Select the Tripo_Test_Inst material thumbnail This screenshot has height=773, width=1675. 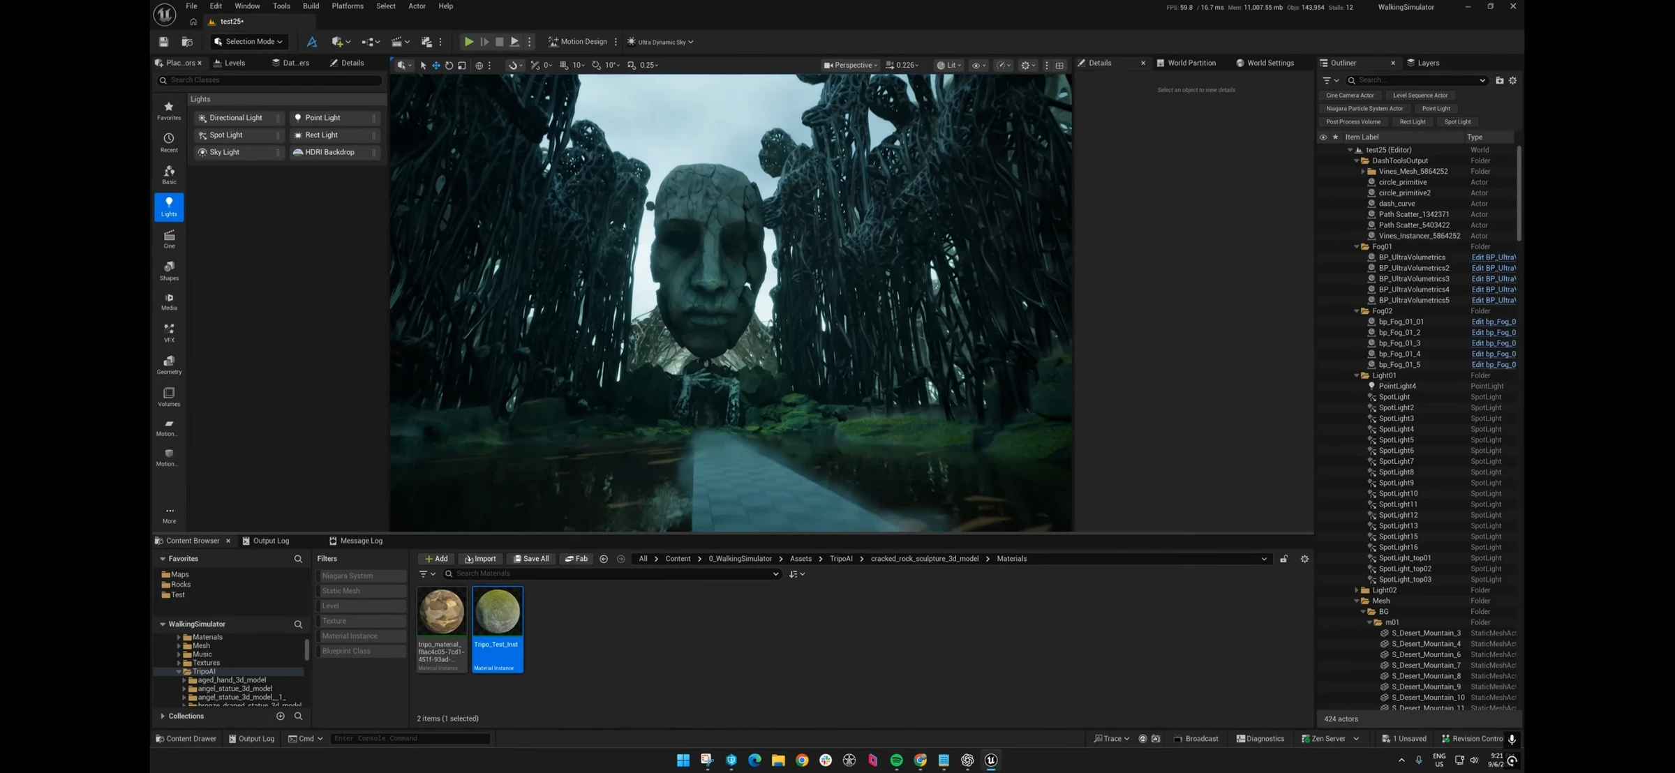click(x=498, y=629)
